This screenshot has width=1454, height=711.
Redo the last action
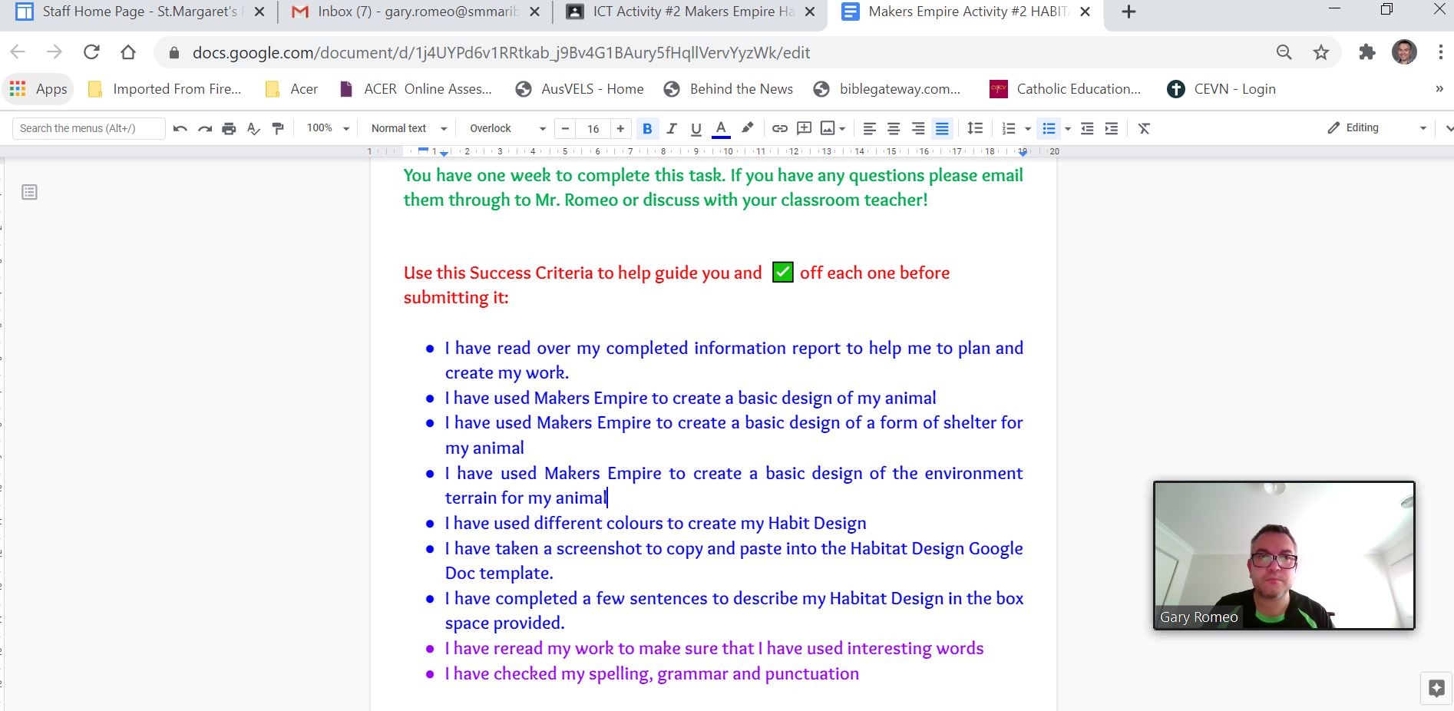[x=204, y=128]
